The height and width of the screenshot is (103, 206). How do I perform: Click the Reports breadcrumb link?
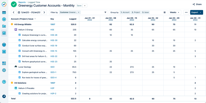(22, 2)
